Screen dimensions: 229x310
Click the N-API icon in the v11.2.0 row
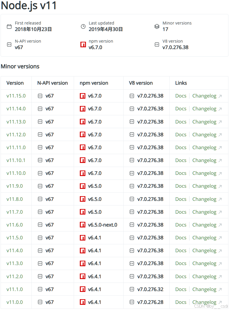coord(40,276)
